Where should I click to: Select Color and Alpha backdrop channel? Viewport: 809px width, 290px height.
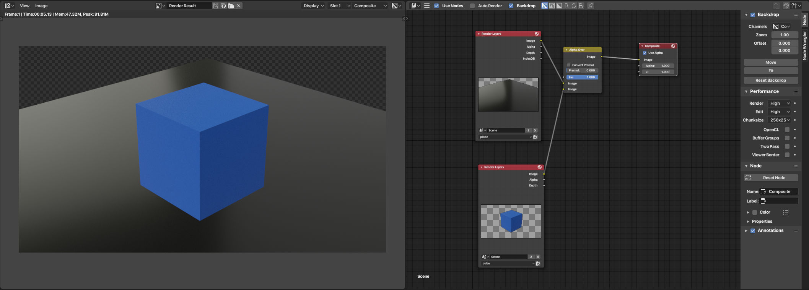tap(545, 6)
